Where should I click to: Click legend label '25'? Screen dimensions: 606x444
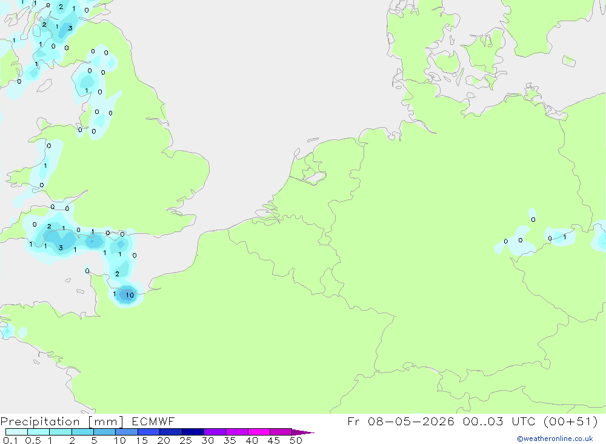point(185,440)
